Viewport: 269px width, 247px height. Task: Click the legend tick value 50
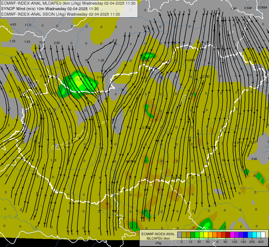point(208,242)
